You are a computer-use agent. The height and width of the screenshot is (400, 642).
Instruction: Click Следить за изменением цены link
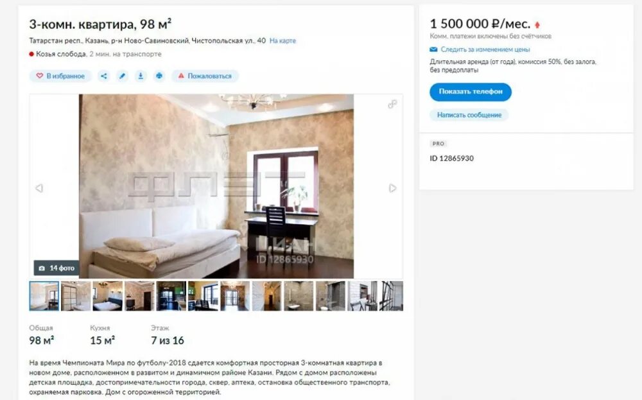(485, 49)
